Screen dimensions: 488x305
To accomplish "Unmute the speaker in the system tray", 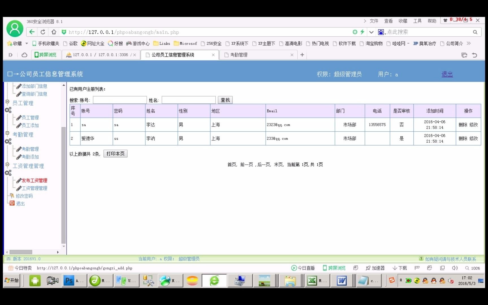I will (451, 280).
